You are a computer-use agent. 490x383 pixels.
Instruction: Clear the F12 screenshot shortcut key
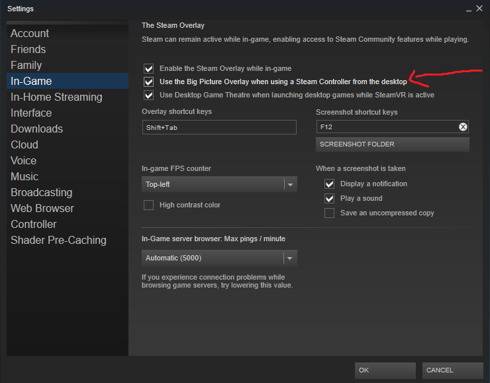coord(463,127)
